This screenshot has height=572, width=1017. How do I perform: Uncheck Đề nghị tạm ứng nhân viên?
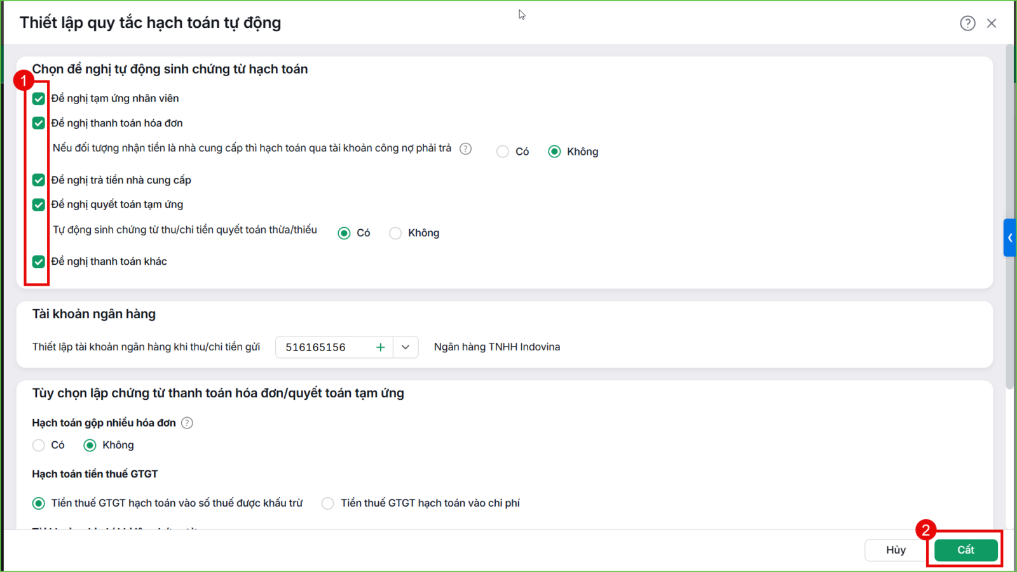click(x=39, y=98)
